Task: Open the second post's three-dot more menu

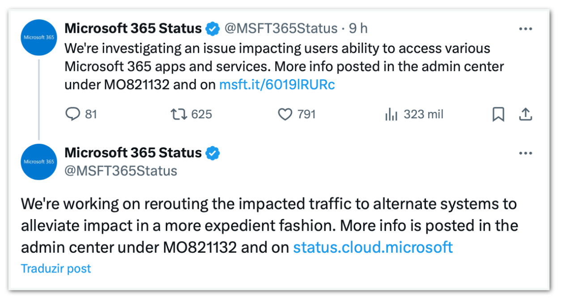Action: (525, 153)
